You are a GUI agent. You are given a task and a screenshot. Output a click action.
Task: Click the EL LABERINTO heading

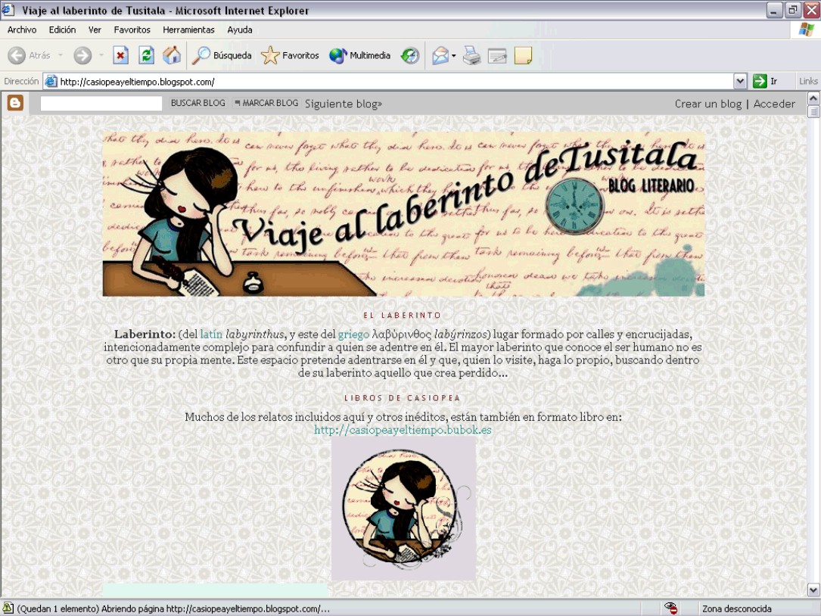[403, 316]
